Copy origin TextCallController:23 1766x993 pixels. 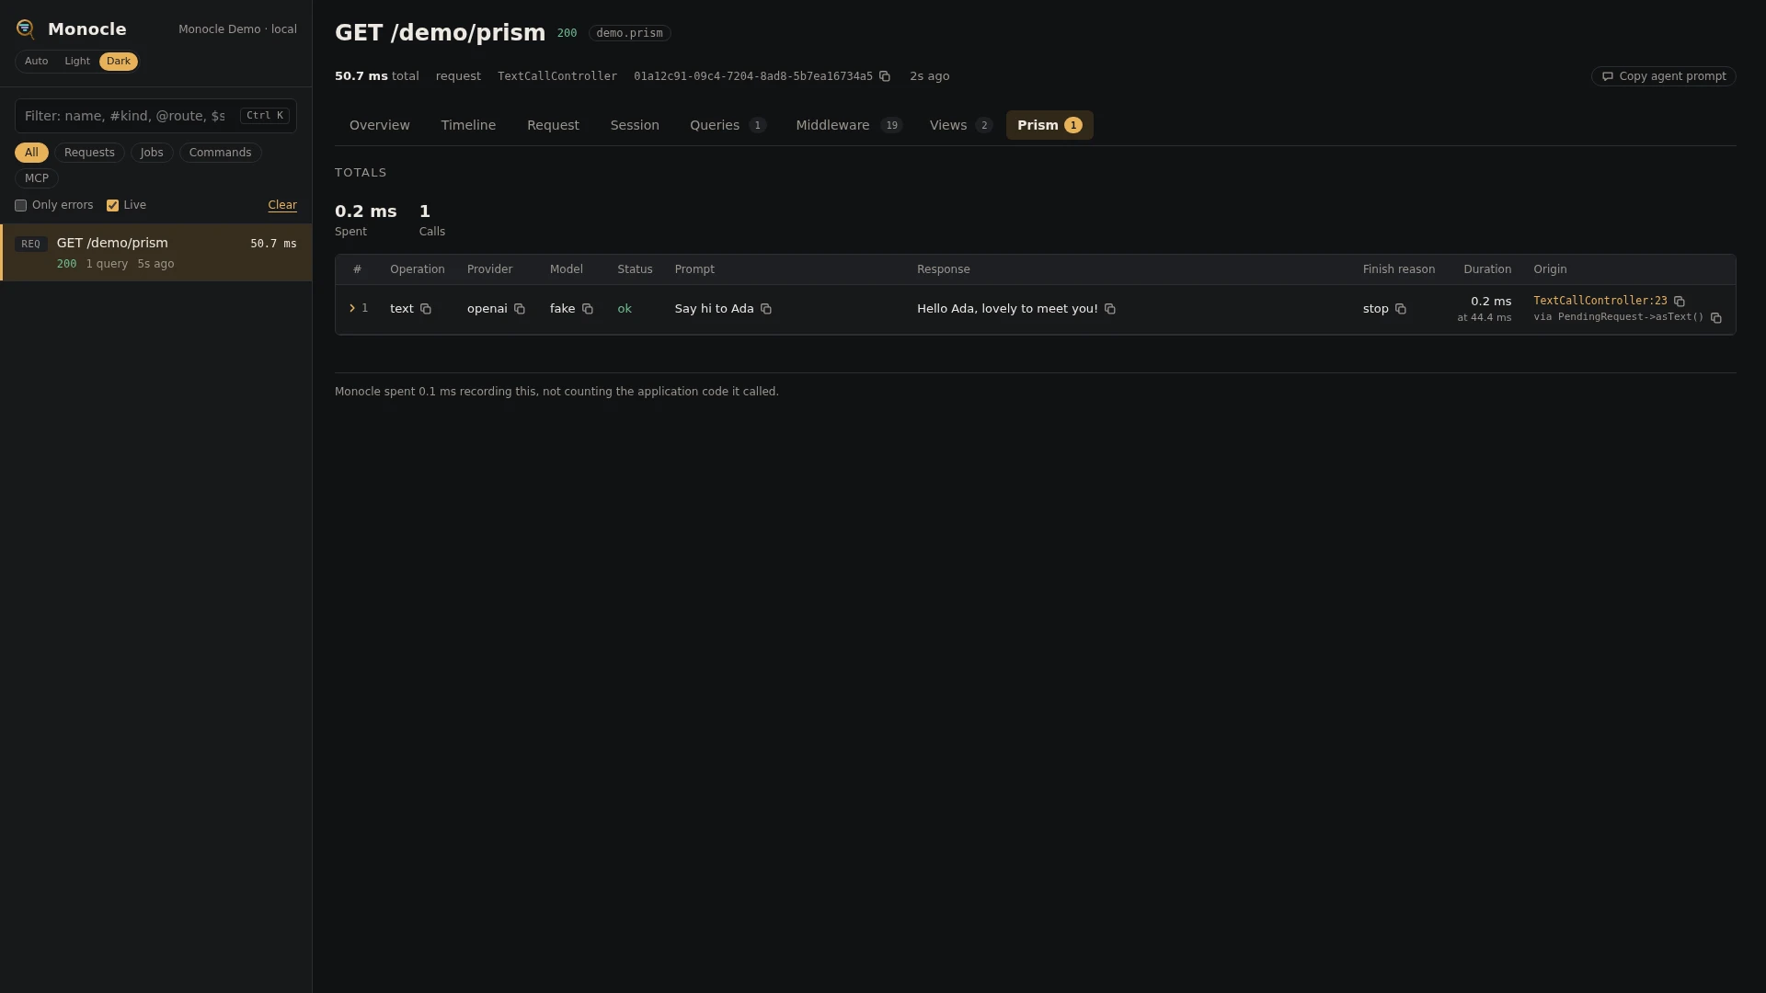tap(1680, 302)
